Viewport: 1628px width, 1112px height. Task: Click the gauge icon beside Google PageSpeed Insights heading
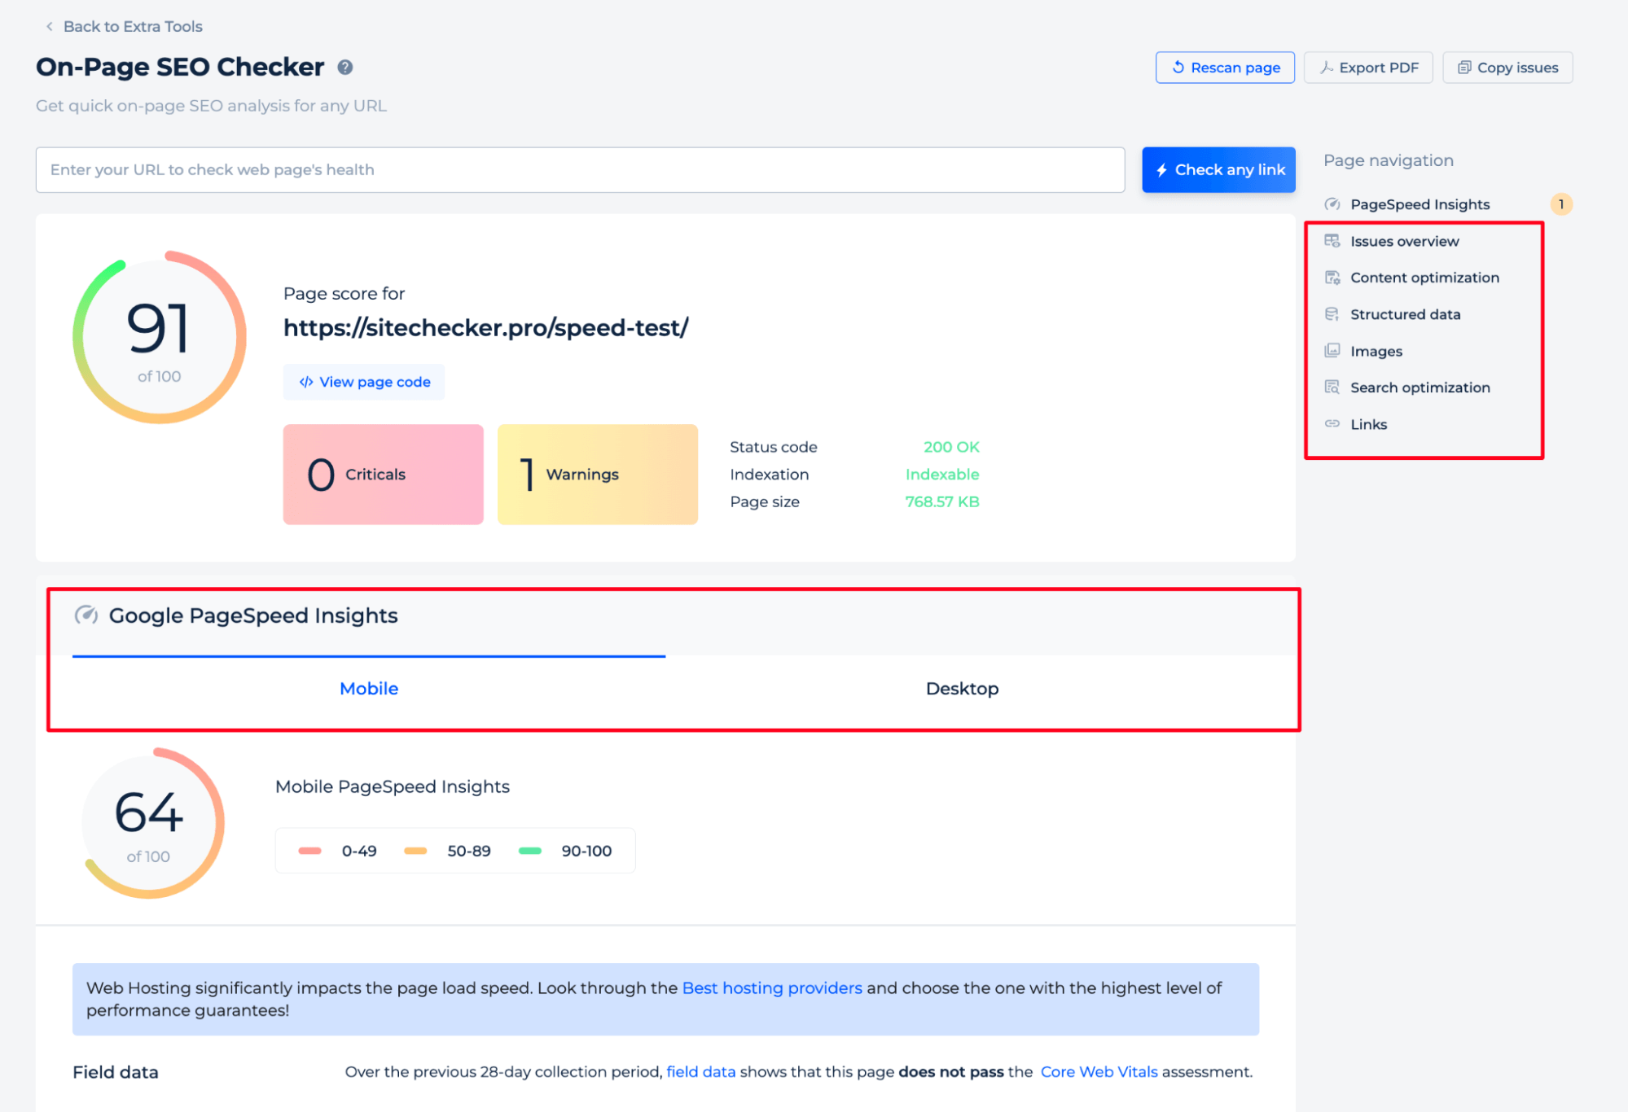point(86,615)
